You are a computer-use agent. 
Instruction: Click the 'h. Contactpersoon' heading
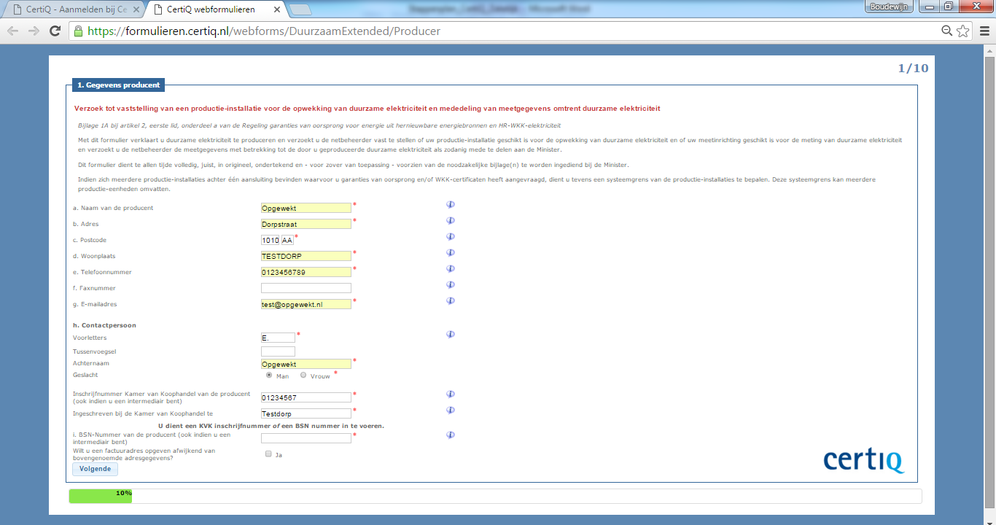pos(104,325)
